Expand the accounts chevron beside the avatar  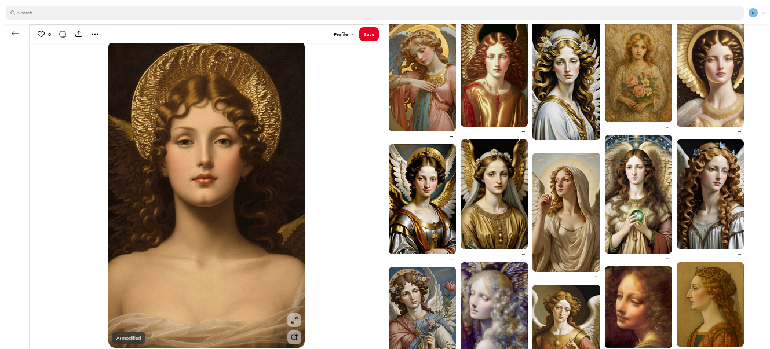[764, 13]
